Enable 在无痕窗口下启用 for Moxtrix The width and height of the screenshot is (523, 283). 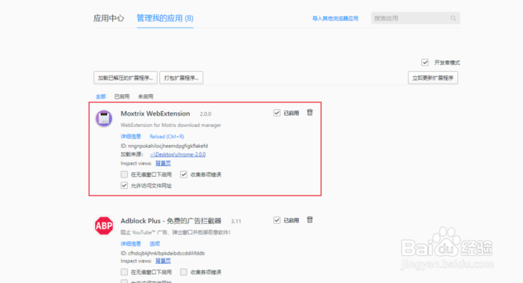[x=124, y=174]
